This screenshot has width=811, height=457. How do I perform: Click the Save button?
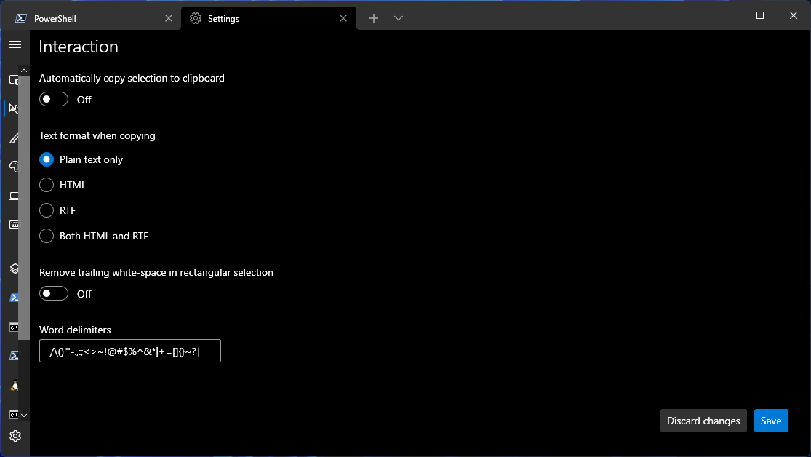771,420
